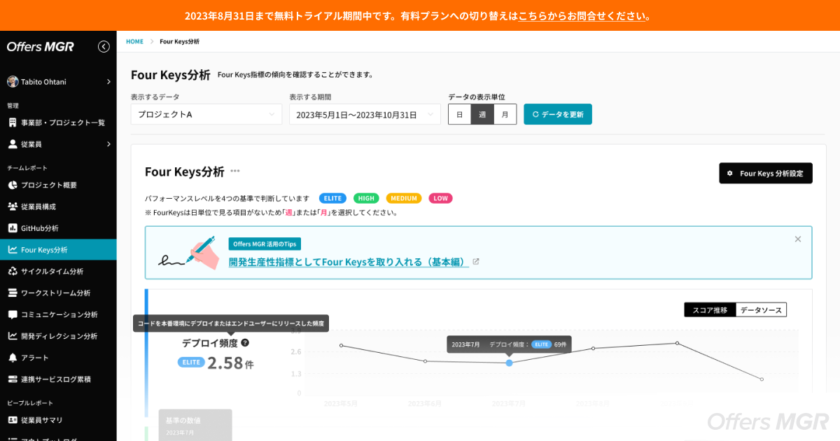Open the three-dots menu beside Four Keys分析 heading

(x=235, y=171)
